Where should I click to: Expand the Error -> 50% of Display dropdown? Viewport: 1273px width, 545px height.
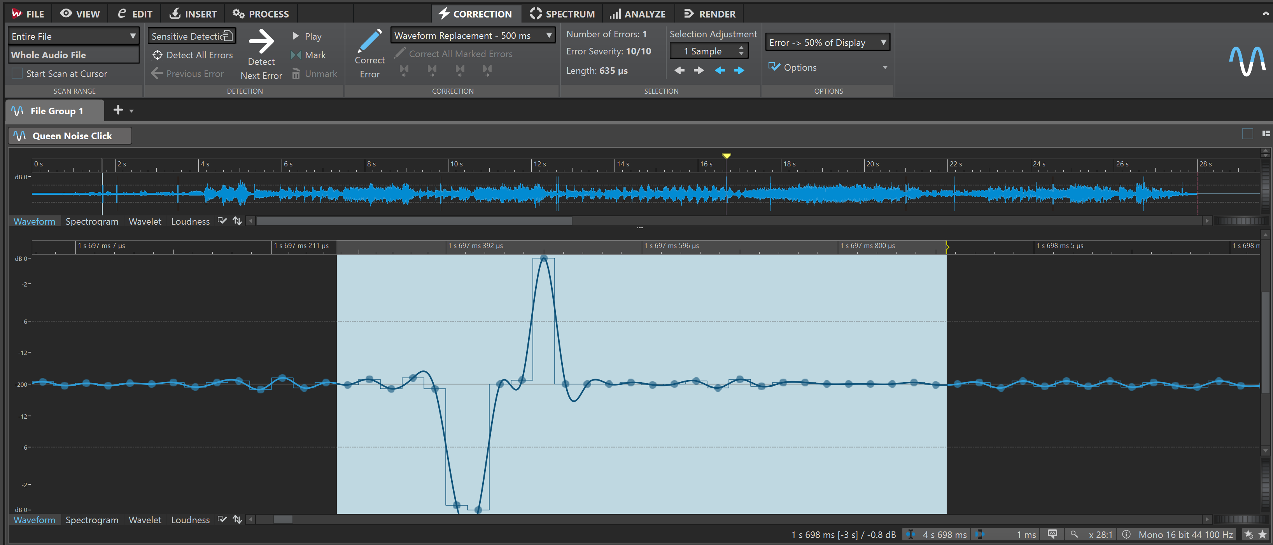coord(827,42)
